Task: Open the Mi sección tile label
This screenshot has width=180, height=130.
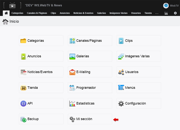Action: tap(84, 119)
